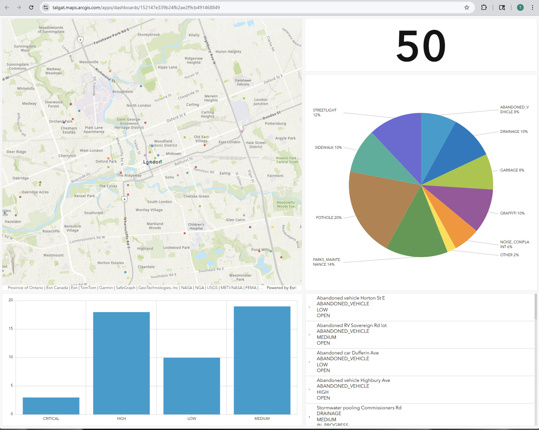Click the SIDEWALK 10% pie label

coord(328,147)
